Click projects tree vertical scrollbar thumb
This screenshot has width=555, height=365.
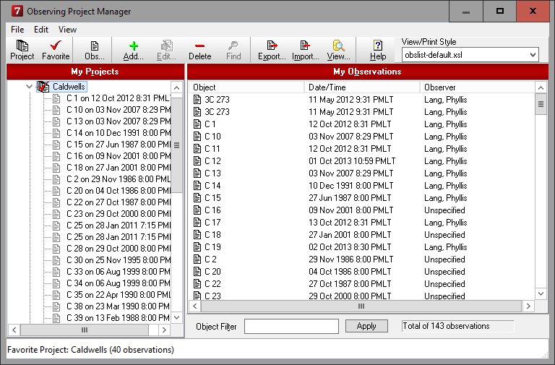(x=176, y=145)
